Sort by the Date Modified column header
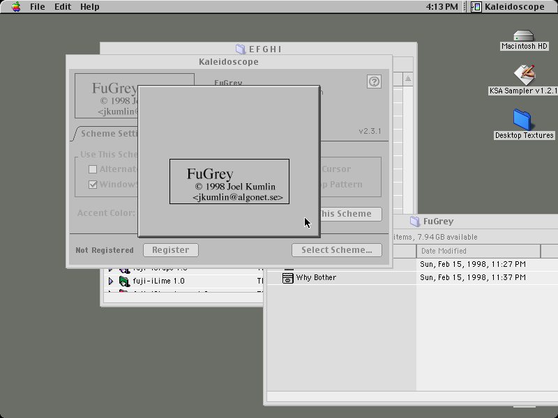Viewport: 558px width, 418px height. click(x=478, y=251)
